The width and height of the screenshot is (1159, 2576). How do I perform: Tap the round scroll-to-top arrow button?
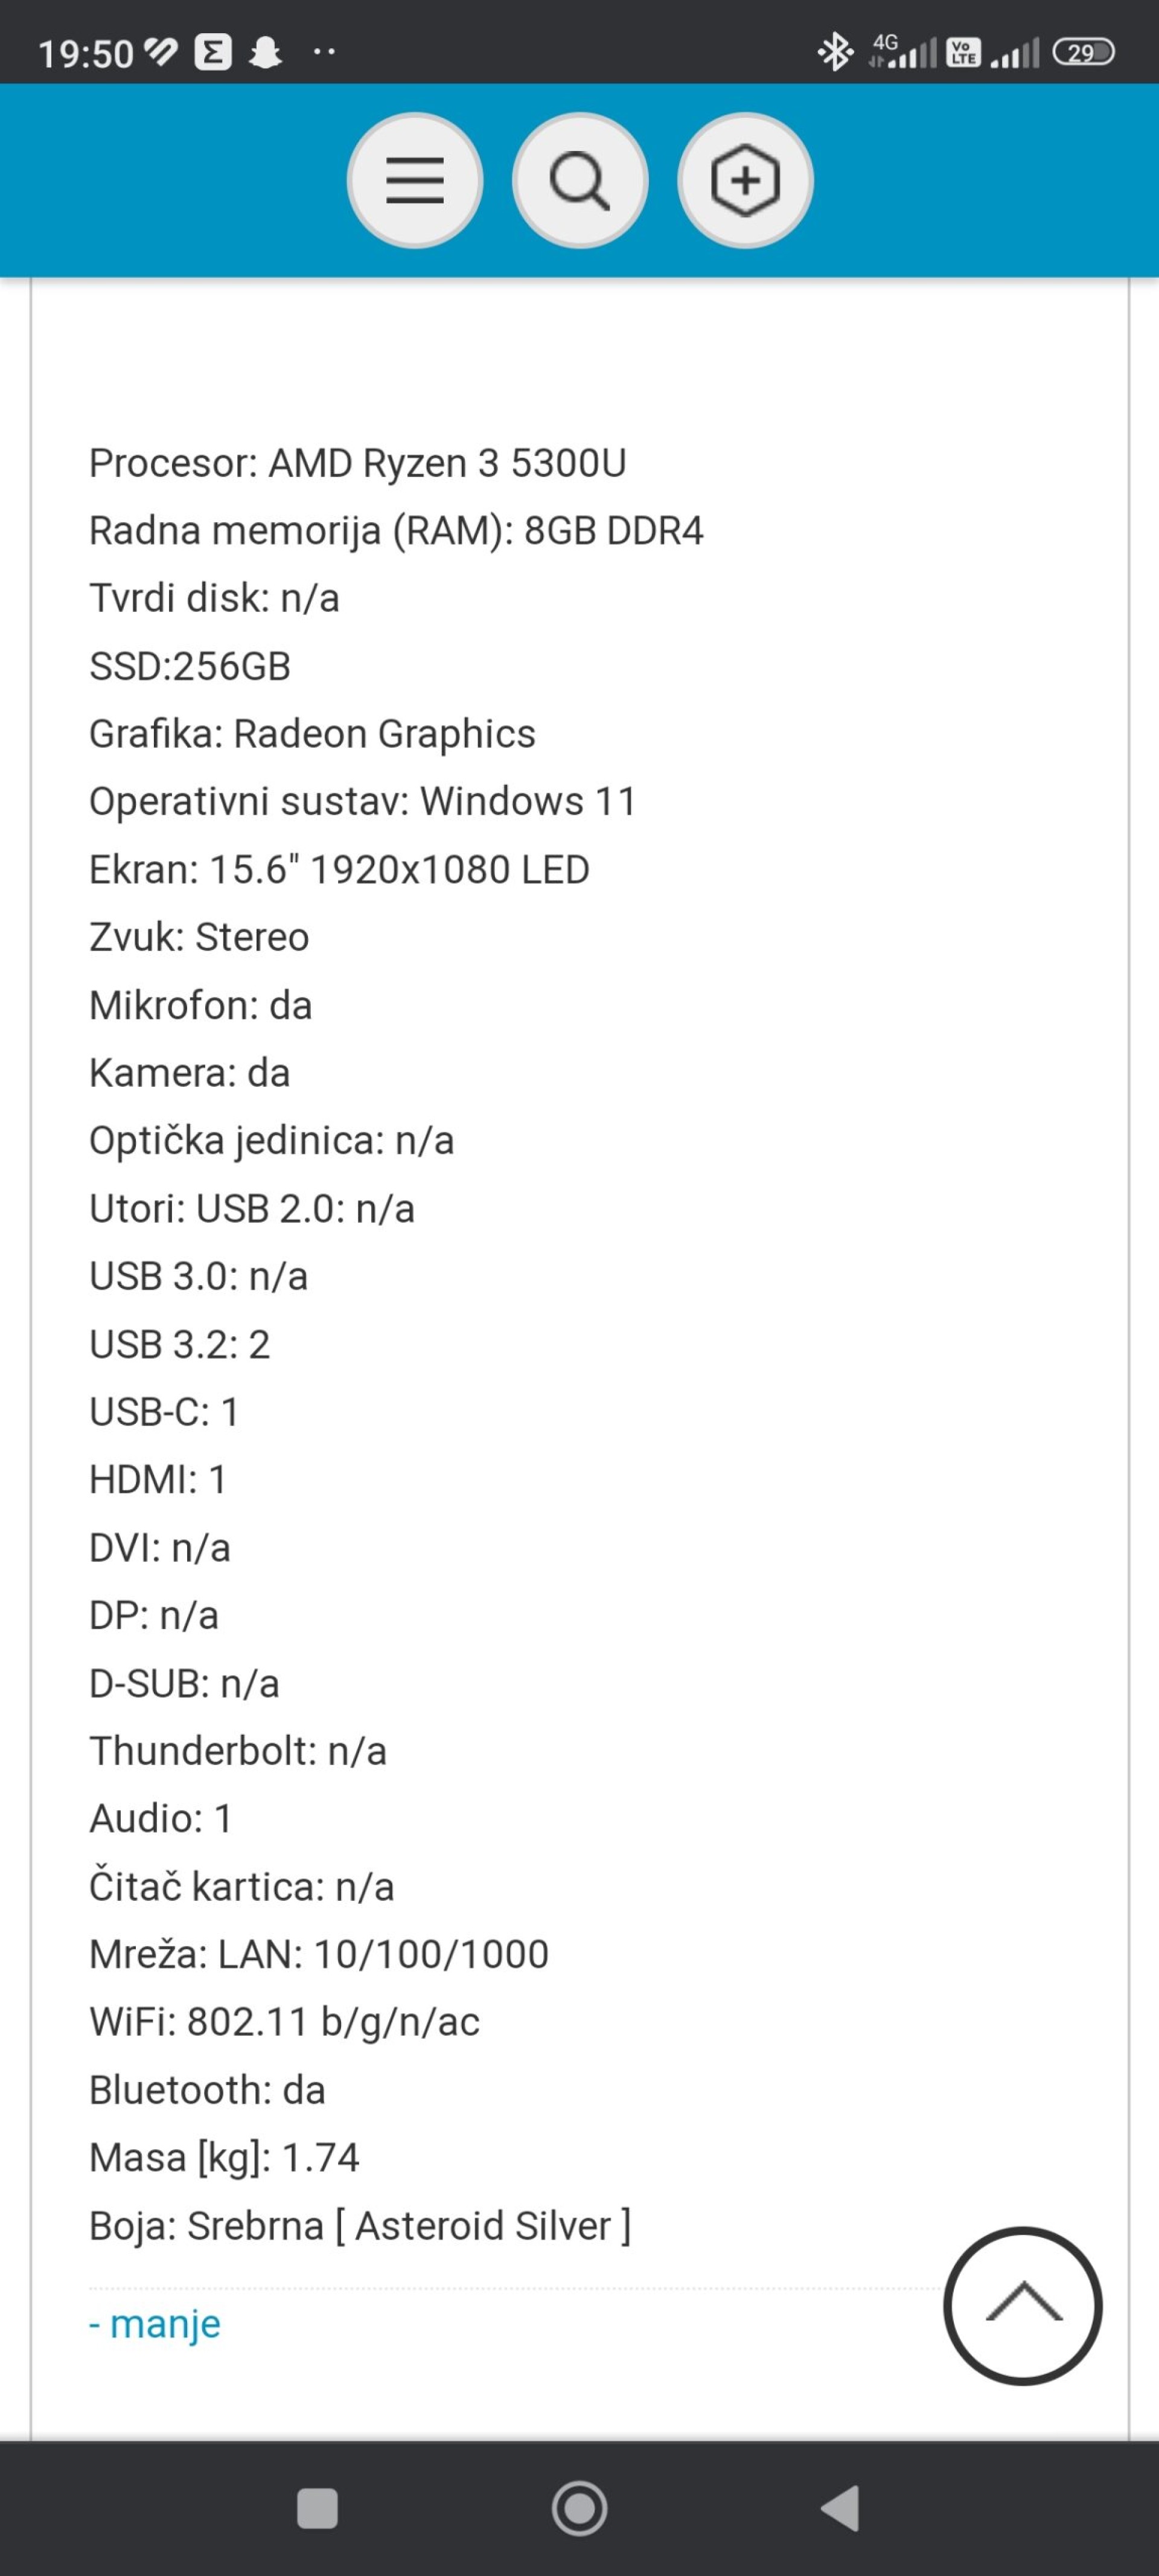(x=1022, y=2305)
